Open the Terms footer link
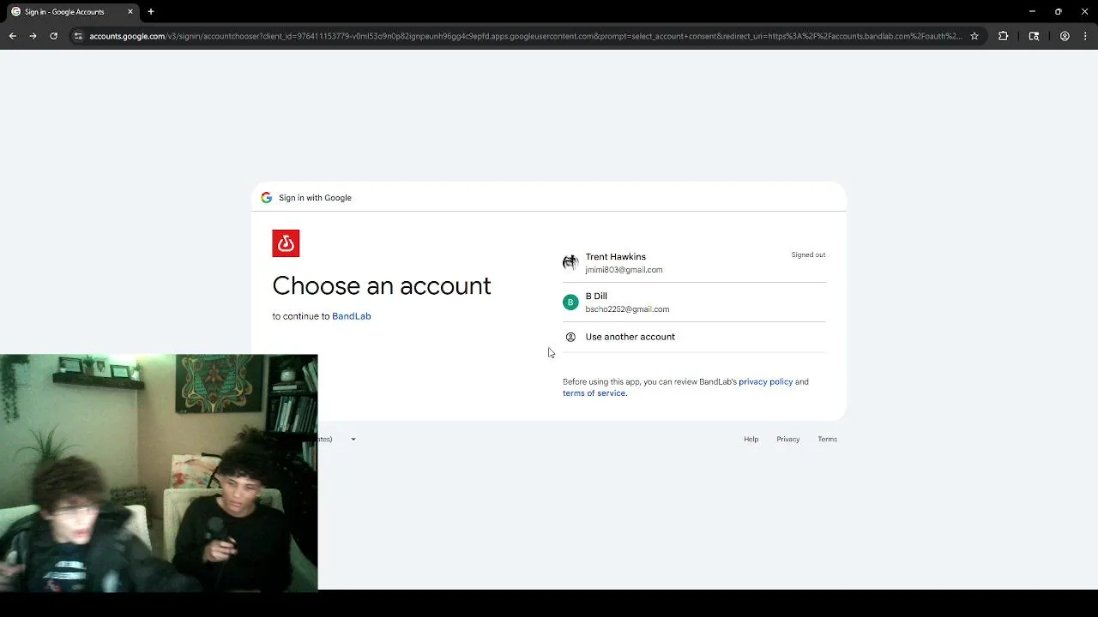 [827, 440]
